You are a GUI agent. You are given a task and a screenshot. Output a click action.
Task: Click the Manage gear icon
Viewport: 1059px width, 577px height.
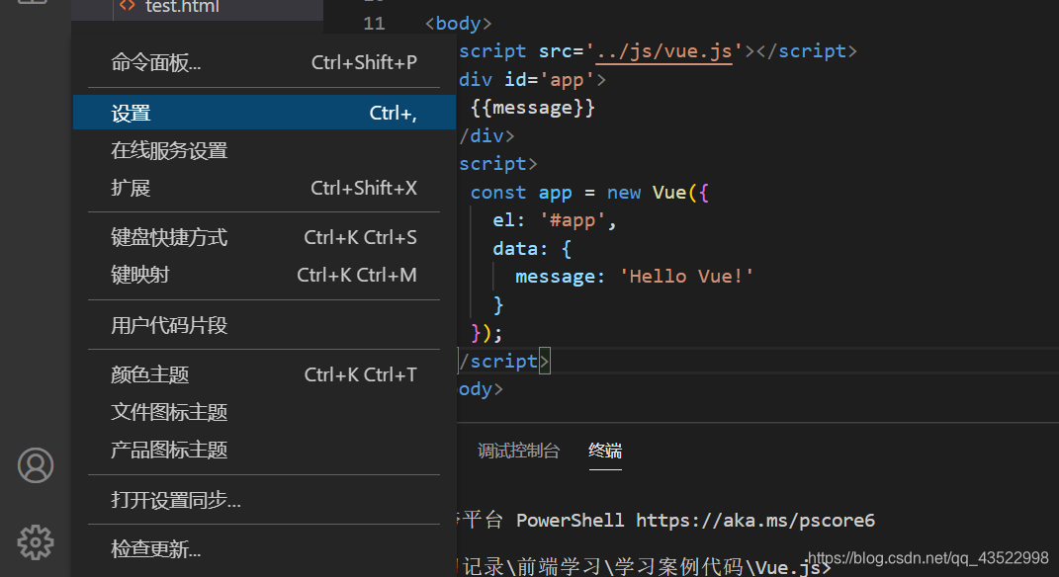pos(36,542)
